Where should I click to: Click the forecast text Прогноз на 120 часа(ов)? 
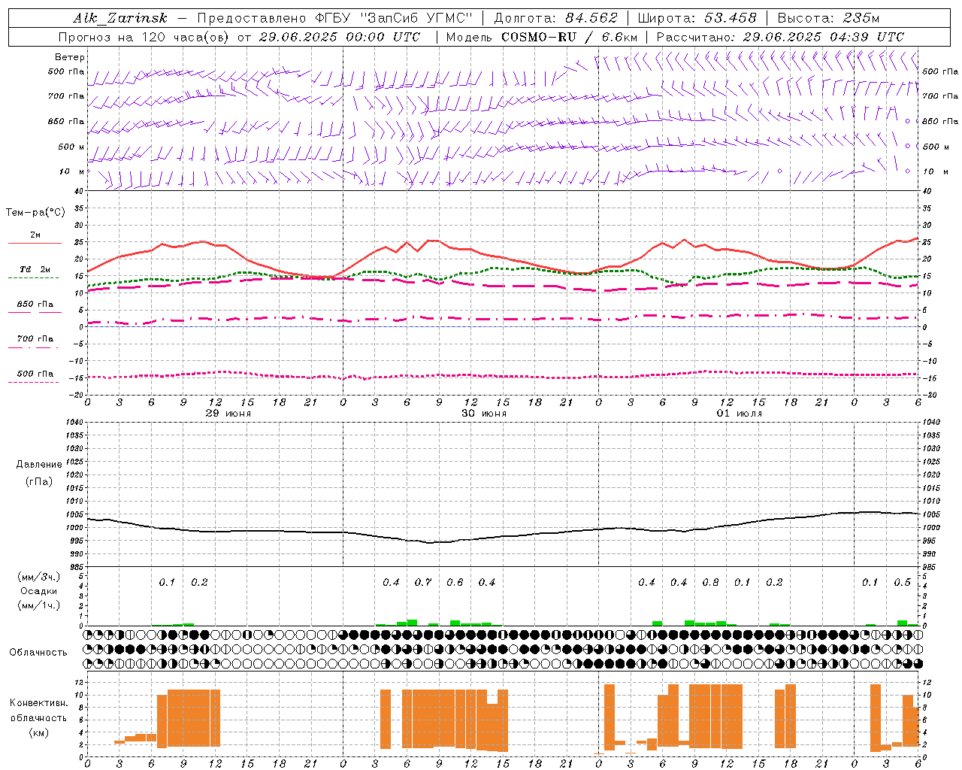click(144, 37)
